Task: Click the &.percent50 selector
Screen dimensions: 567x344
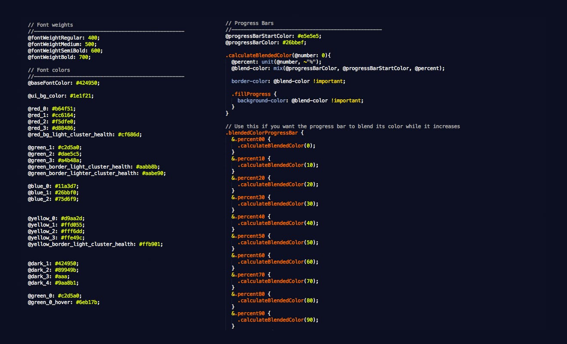Action: coord(248,236)
